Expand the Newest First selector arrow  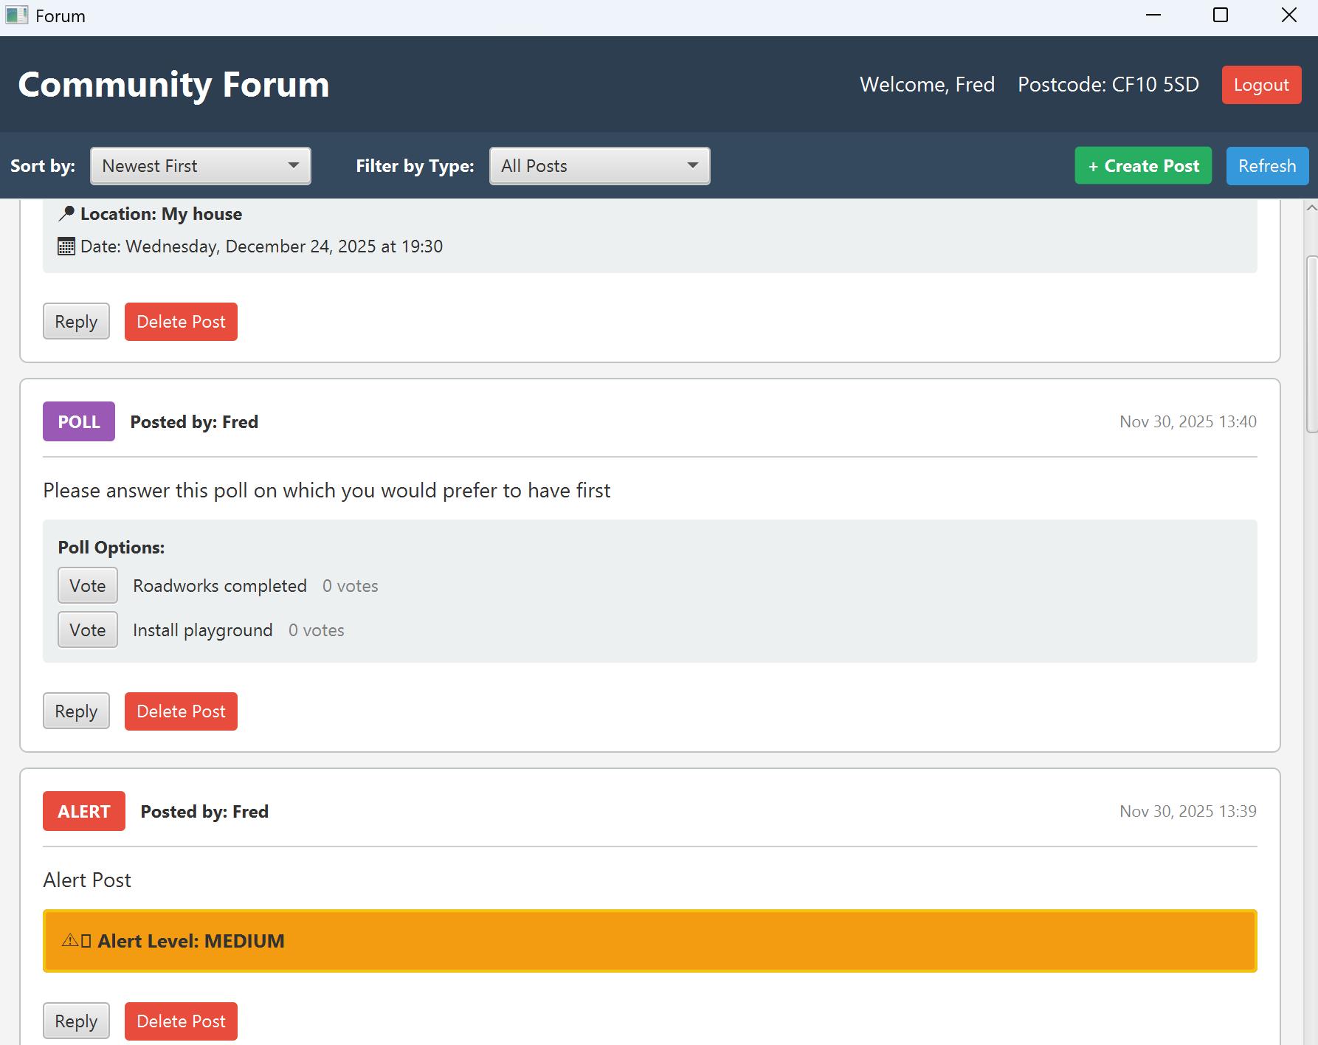coord(294,166)
